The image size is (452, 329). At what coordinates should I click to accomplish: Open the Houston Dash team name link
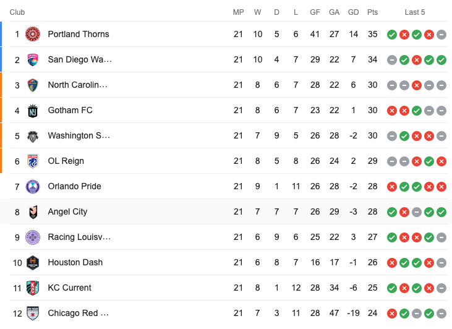(x=75, y=262)
